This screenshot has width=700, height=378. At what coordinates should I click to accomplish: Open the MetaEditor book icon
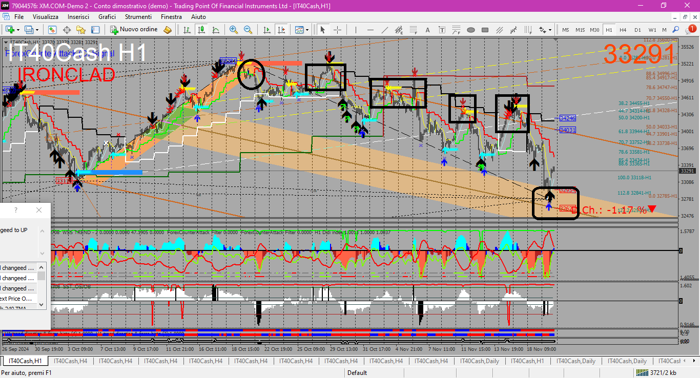[168, 30]
